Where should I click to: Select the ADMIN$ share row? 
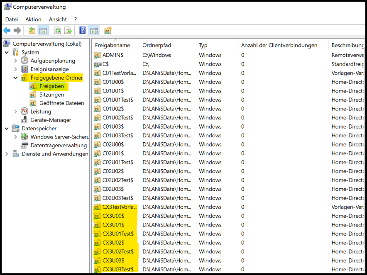coord(113,55)
